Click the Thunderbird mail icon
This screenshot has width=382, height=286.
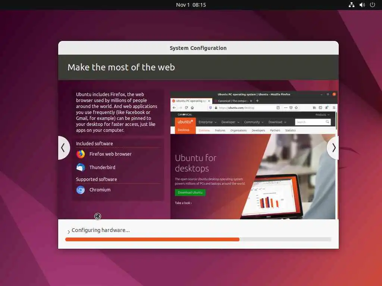(x=81, y=167)
